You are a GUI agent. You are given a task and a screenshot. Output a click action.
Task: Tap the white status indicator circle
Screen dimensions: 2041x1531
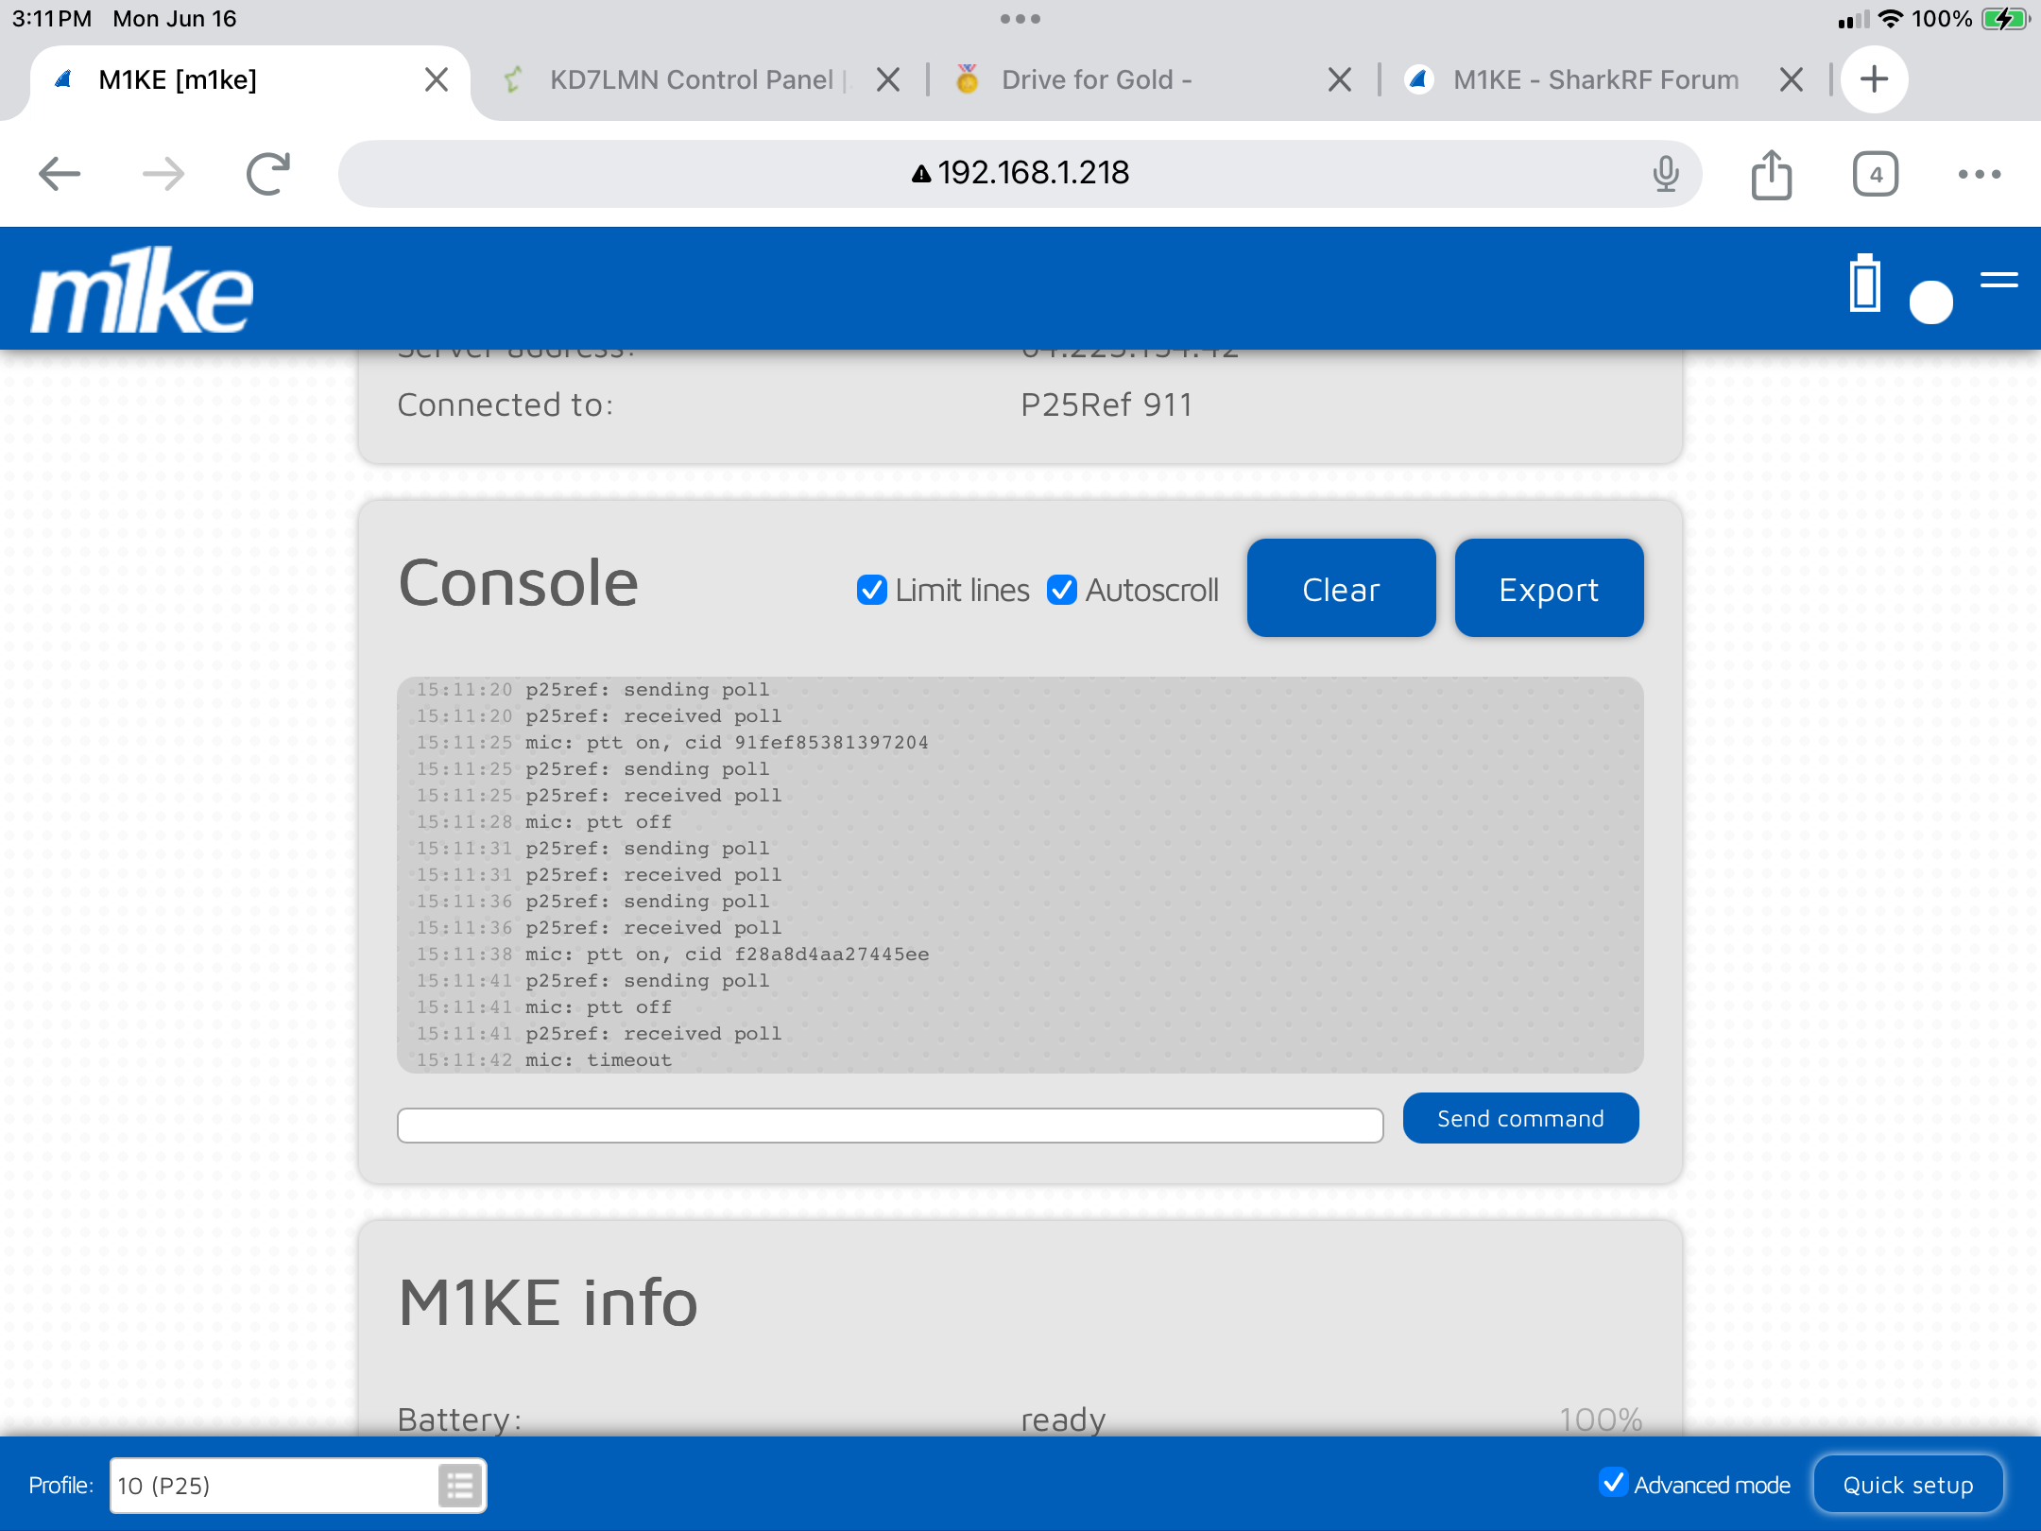coord(1930,302)
